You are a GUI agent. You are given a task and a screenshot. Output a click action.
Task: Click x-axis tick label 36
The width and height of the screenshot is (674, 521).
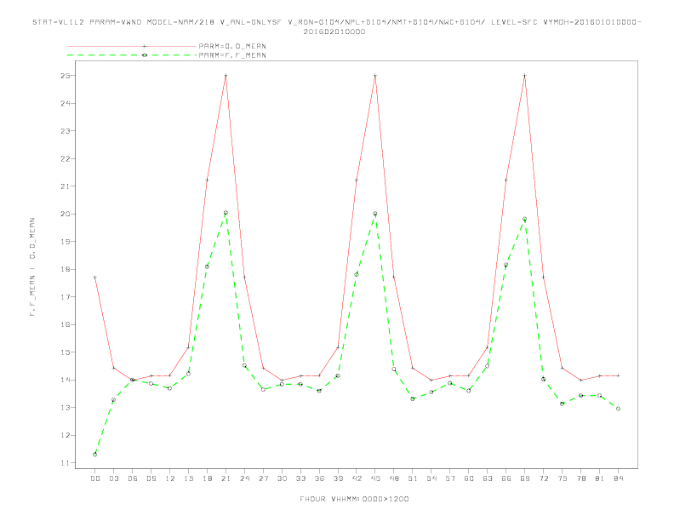point(319,478)
